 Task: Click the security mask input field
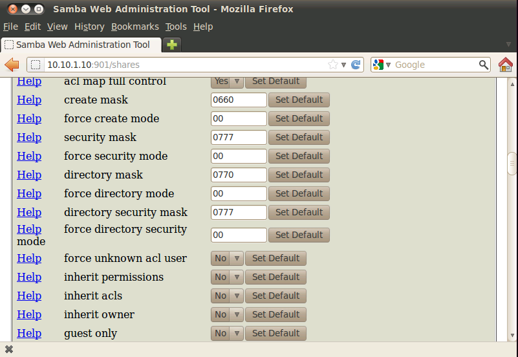point(239,137)
